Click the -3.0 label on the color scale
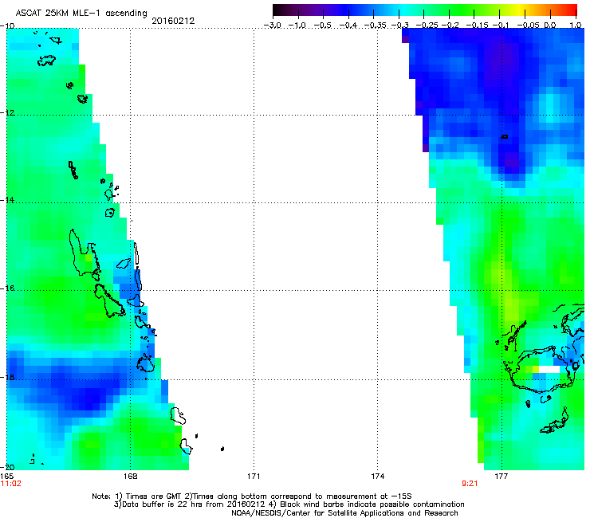 [273, 26]
